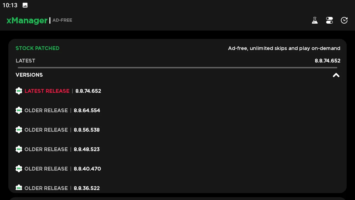Click the STOCK PATCHED heading
The image size is (355, 200).
pyautogui.click(x=37, y=48)
